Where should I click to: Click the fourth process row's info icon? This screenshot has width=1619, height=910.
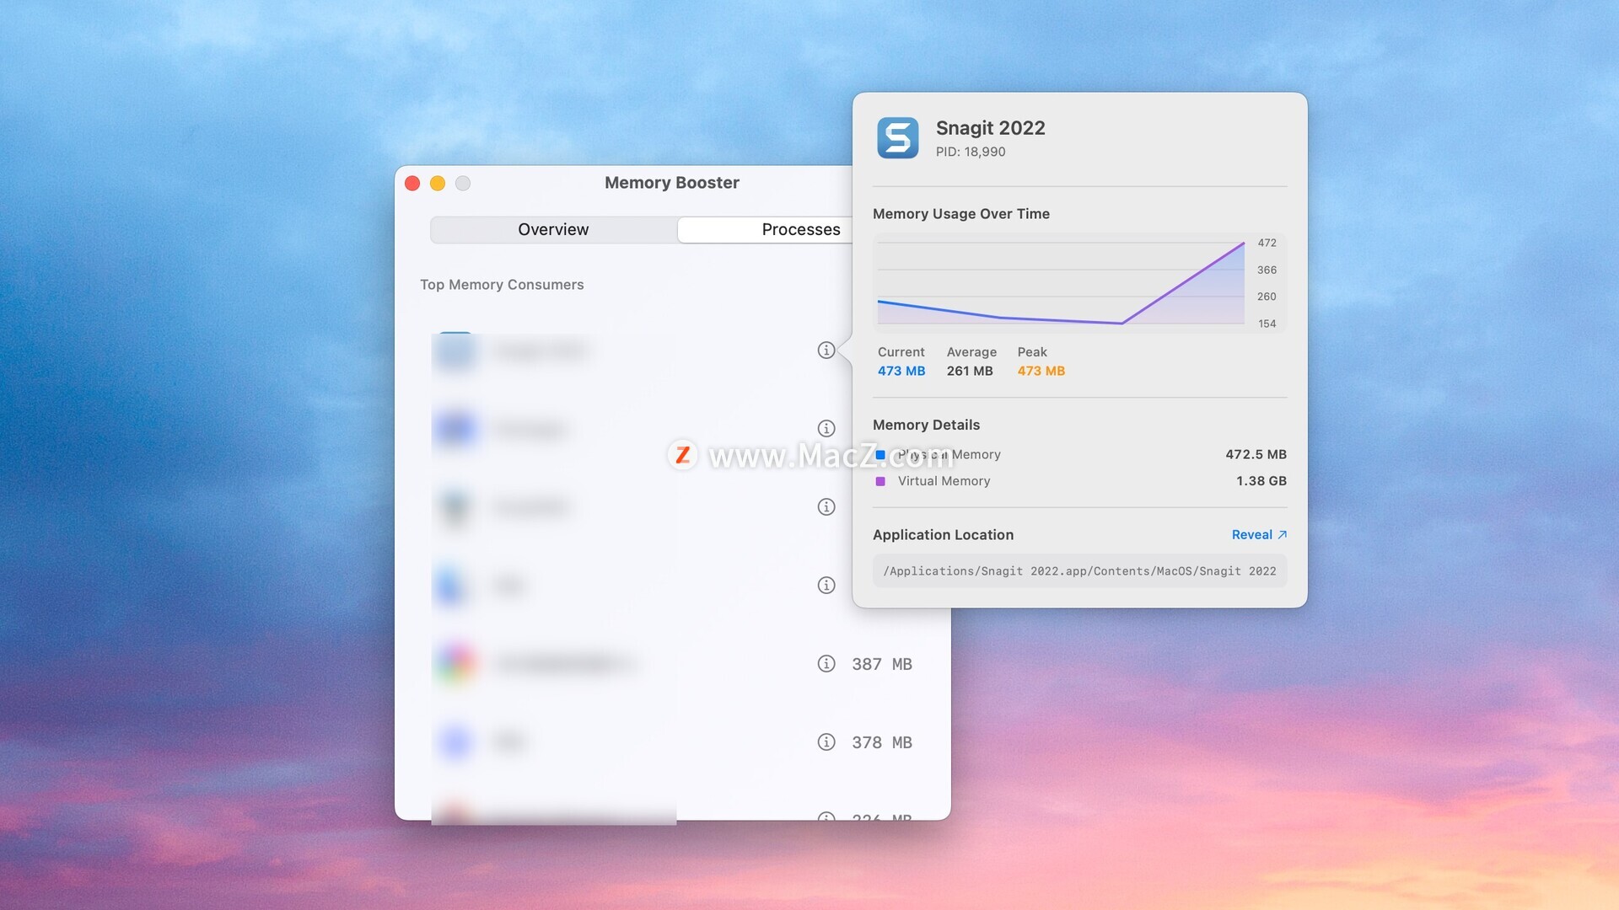826,586
